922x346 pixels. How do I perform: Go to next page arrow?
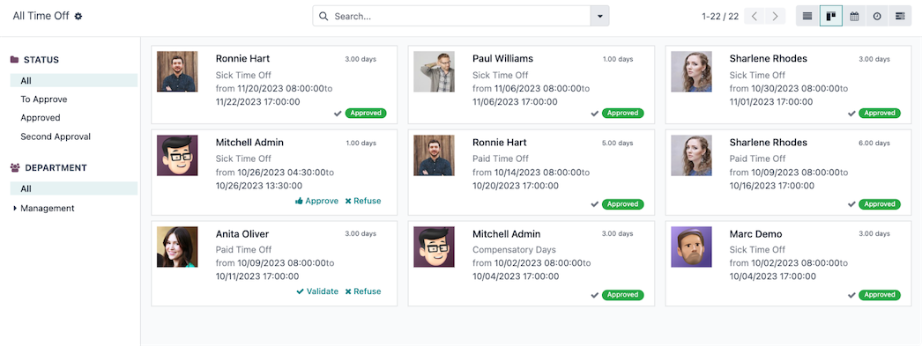pos(776,17)
